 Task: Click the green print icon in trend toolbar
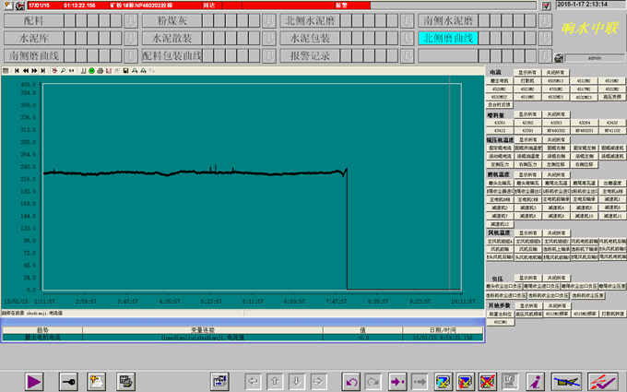coord(92,70)
